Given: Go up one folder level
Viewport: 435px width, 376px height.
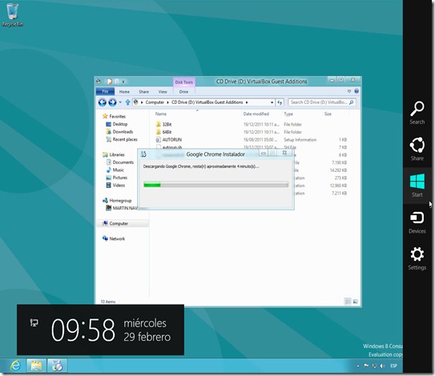Looking at the screenshot, I should 127,102.
